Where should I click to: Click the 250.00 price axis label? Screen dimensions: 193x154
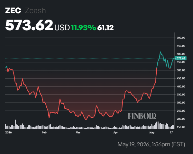coord(181,111)
